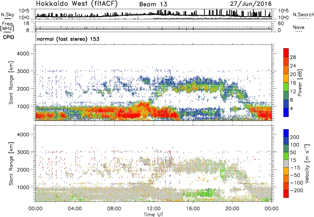Click the '24' value on the power color bar

click(293, 66)
